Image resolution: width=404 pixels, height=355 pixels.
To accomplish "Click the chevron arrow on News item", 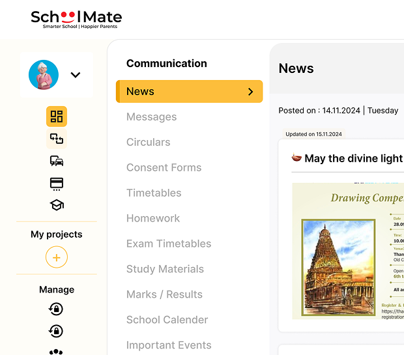I will click(251, 92).
